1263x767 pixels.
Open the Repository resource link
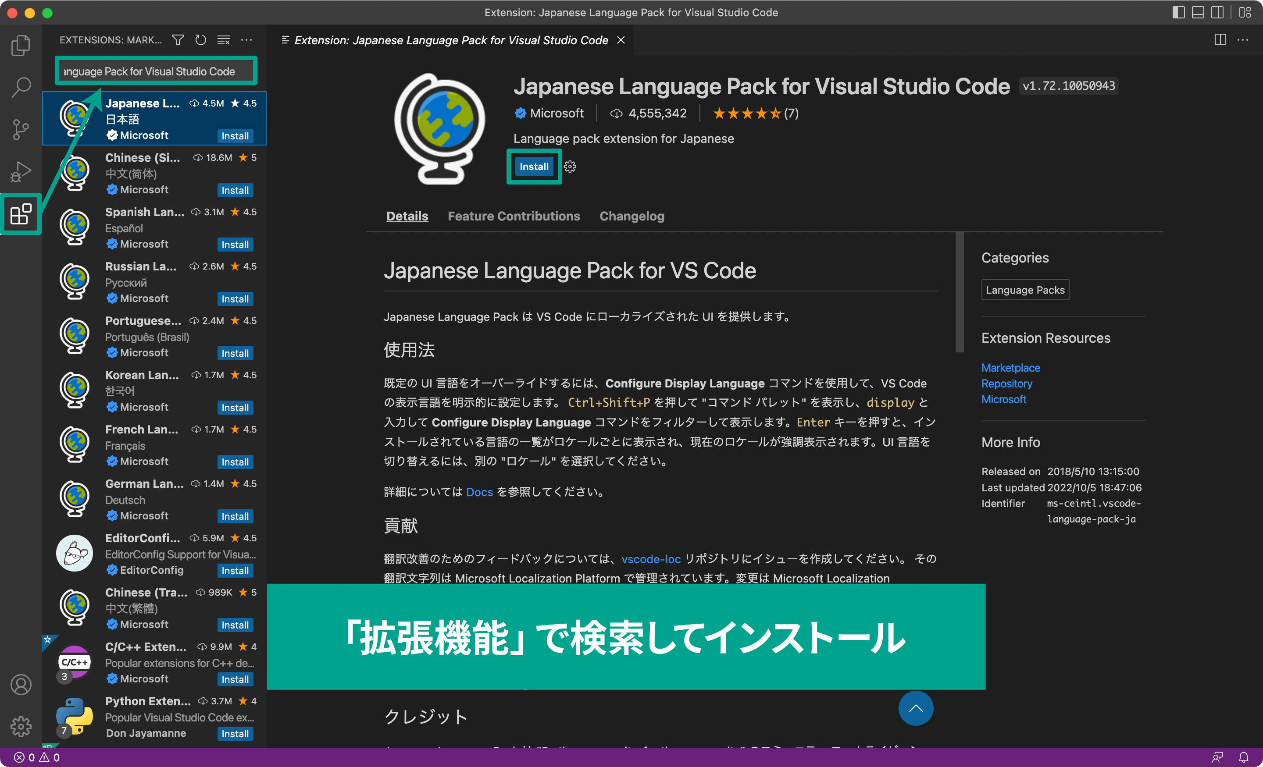pyautogui.click(x=1007, y=383)
